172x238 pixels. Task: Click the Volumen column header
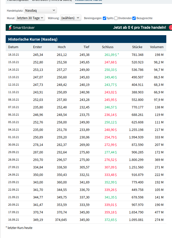pos(157,47)
